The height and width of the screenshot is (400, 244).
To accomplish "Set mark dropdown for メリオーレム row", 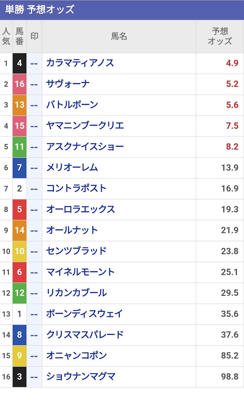I will tap(34, 168).
